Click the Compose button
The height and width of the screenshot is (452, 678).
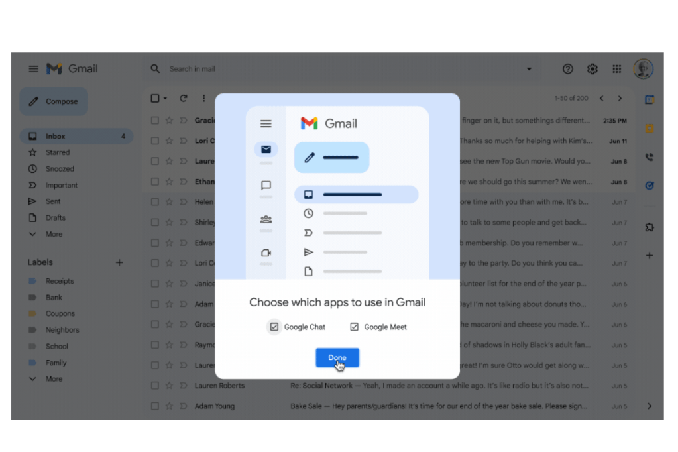click(54, 101)
